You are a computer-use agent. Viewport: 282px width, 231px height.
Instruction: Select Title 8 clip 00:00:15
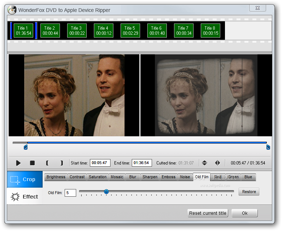pyautogui.click(x=211, y=31)
